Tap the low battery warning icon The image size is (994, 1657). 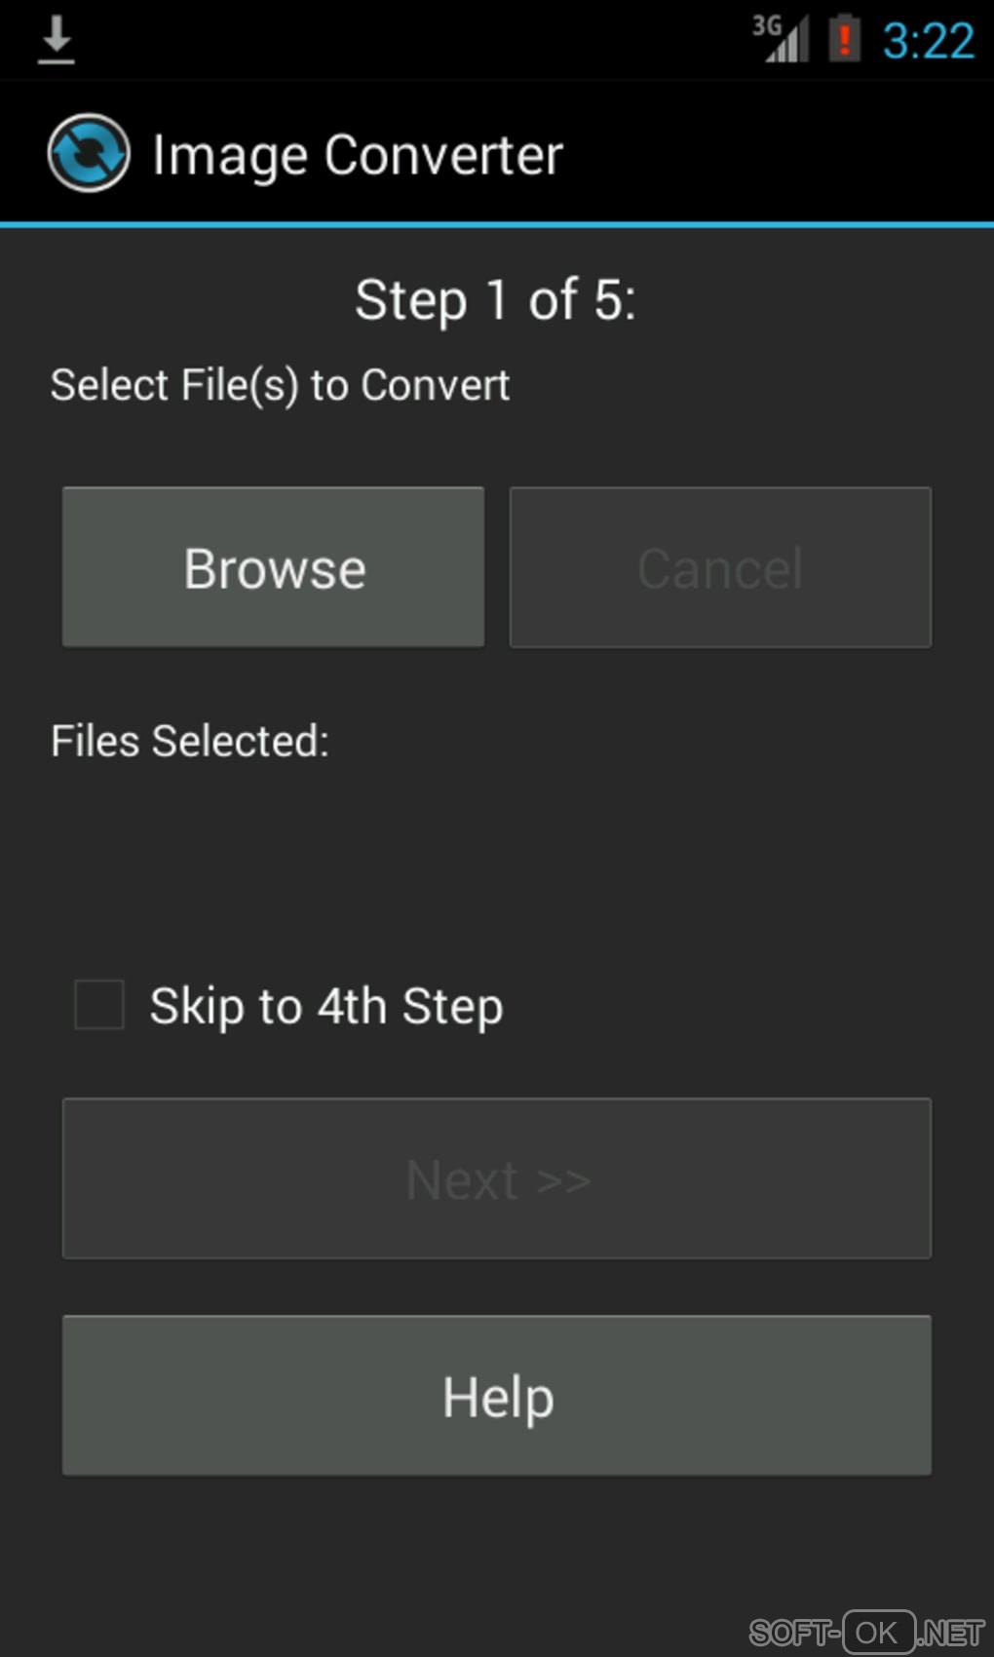pos(844,39)
